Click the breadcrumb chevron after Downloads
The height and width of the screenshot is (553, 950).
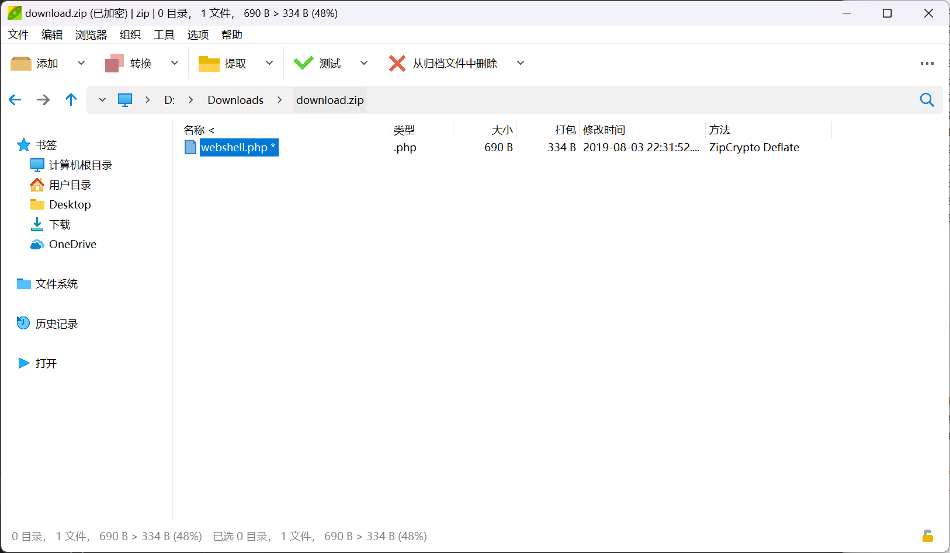[x=280, y=100]
